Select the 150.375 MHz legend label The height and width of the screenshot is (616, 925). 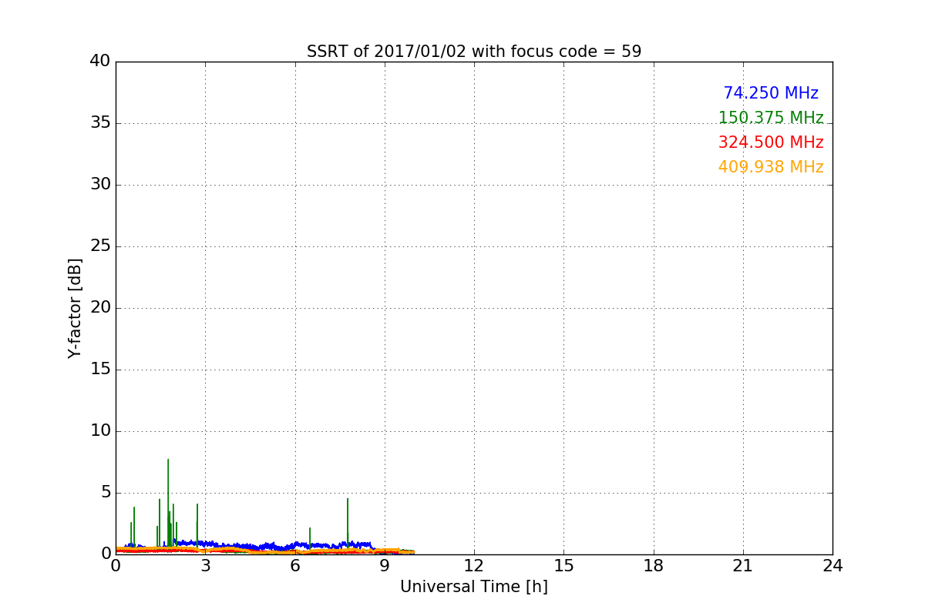(771, 118)
